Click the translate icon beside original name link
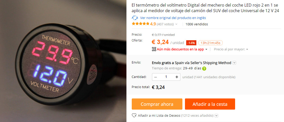Image resolution: width=284 pixels, height=122 pixels. 135,18
